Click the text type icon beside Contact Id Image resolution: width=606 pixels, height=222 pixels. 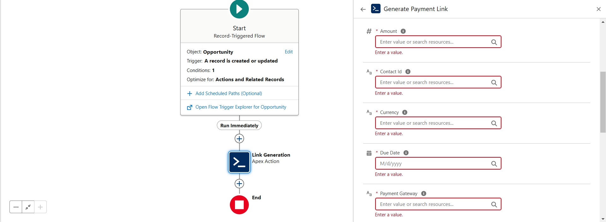pyautogui.click(x=369, y=72)
